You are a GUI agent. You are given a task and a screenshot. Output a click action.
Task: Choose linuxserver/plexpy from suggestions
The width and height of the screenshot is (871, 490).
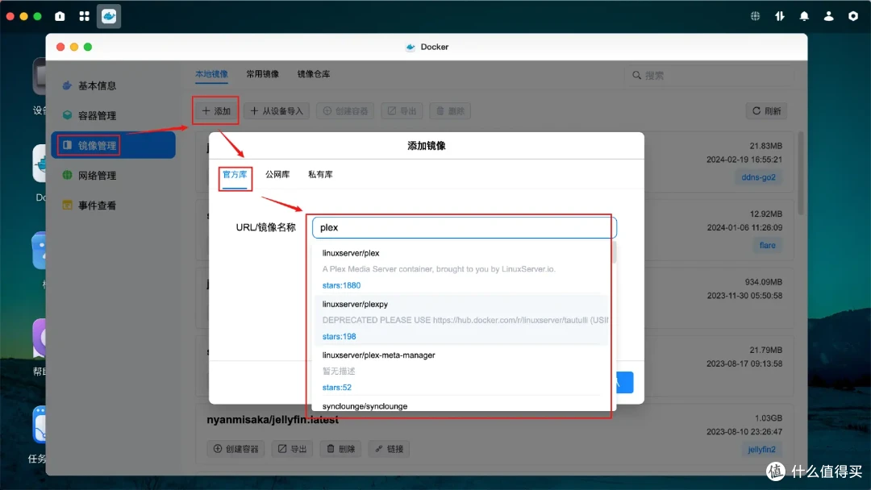pos(461,320)
